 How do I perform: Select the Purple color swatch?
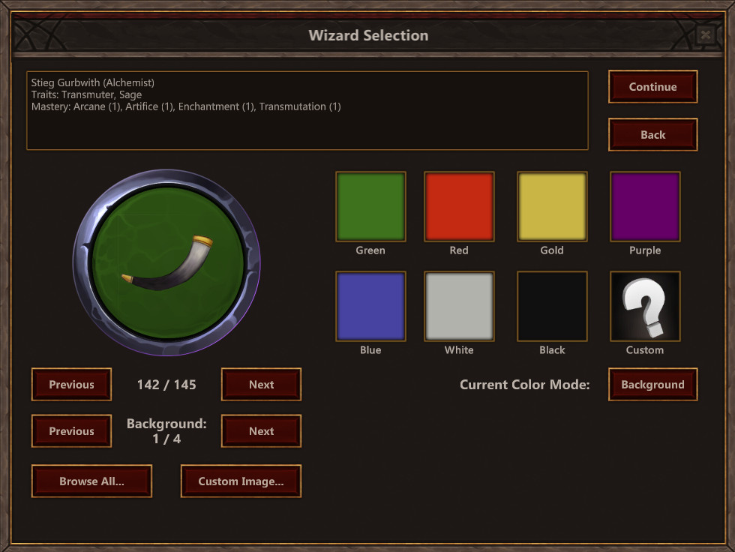click(x=644, y=205)
